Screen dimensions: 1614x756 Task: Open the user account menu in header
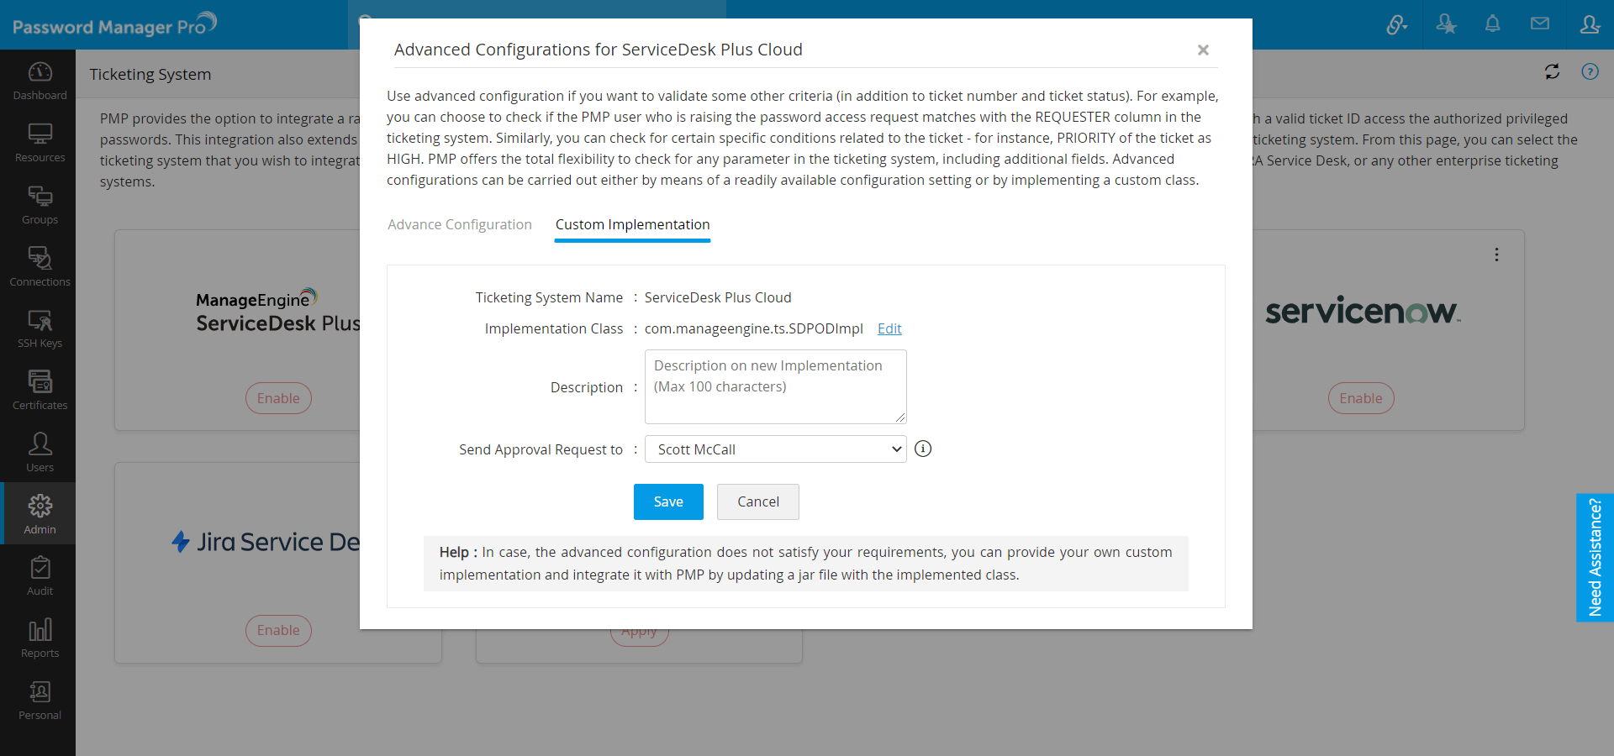tap(1589, 24)
